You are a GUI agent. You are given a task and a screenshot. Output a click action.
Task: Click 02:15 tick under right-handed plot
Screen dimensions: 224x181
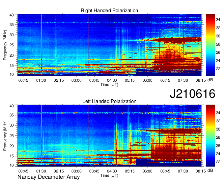tap(59, 80)
